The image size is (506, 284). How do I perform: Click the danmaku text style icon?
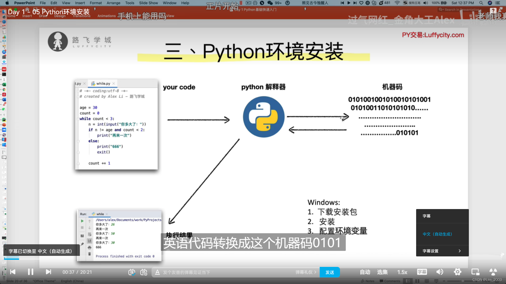click(157, 272)
